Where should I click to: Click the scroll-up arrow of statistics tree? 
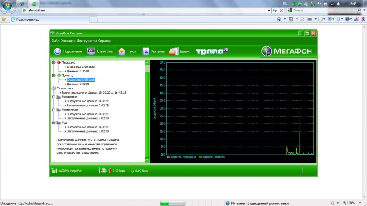click(x=147, y=62)
